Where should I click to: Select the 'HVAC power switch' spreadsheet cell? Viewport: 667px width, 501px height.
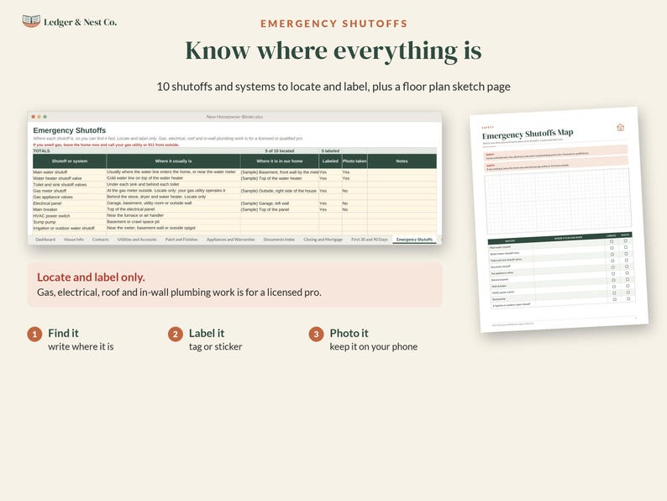(x=70, y=216)
